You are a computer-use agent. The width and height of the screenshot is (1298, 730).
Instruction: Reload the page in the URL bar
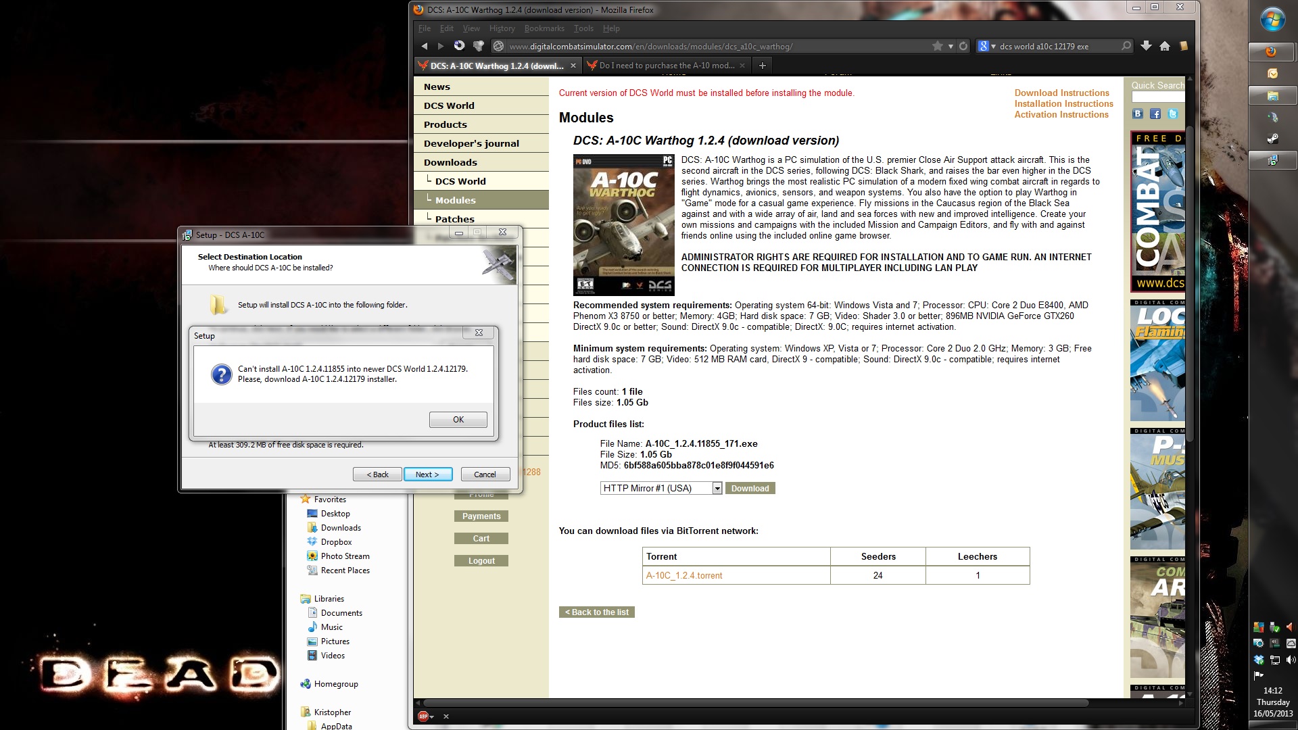[963, 46]
